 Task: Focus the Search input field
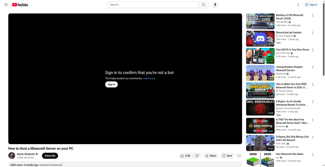point(153,5)
